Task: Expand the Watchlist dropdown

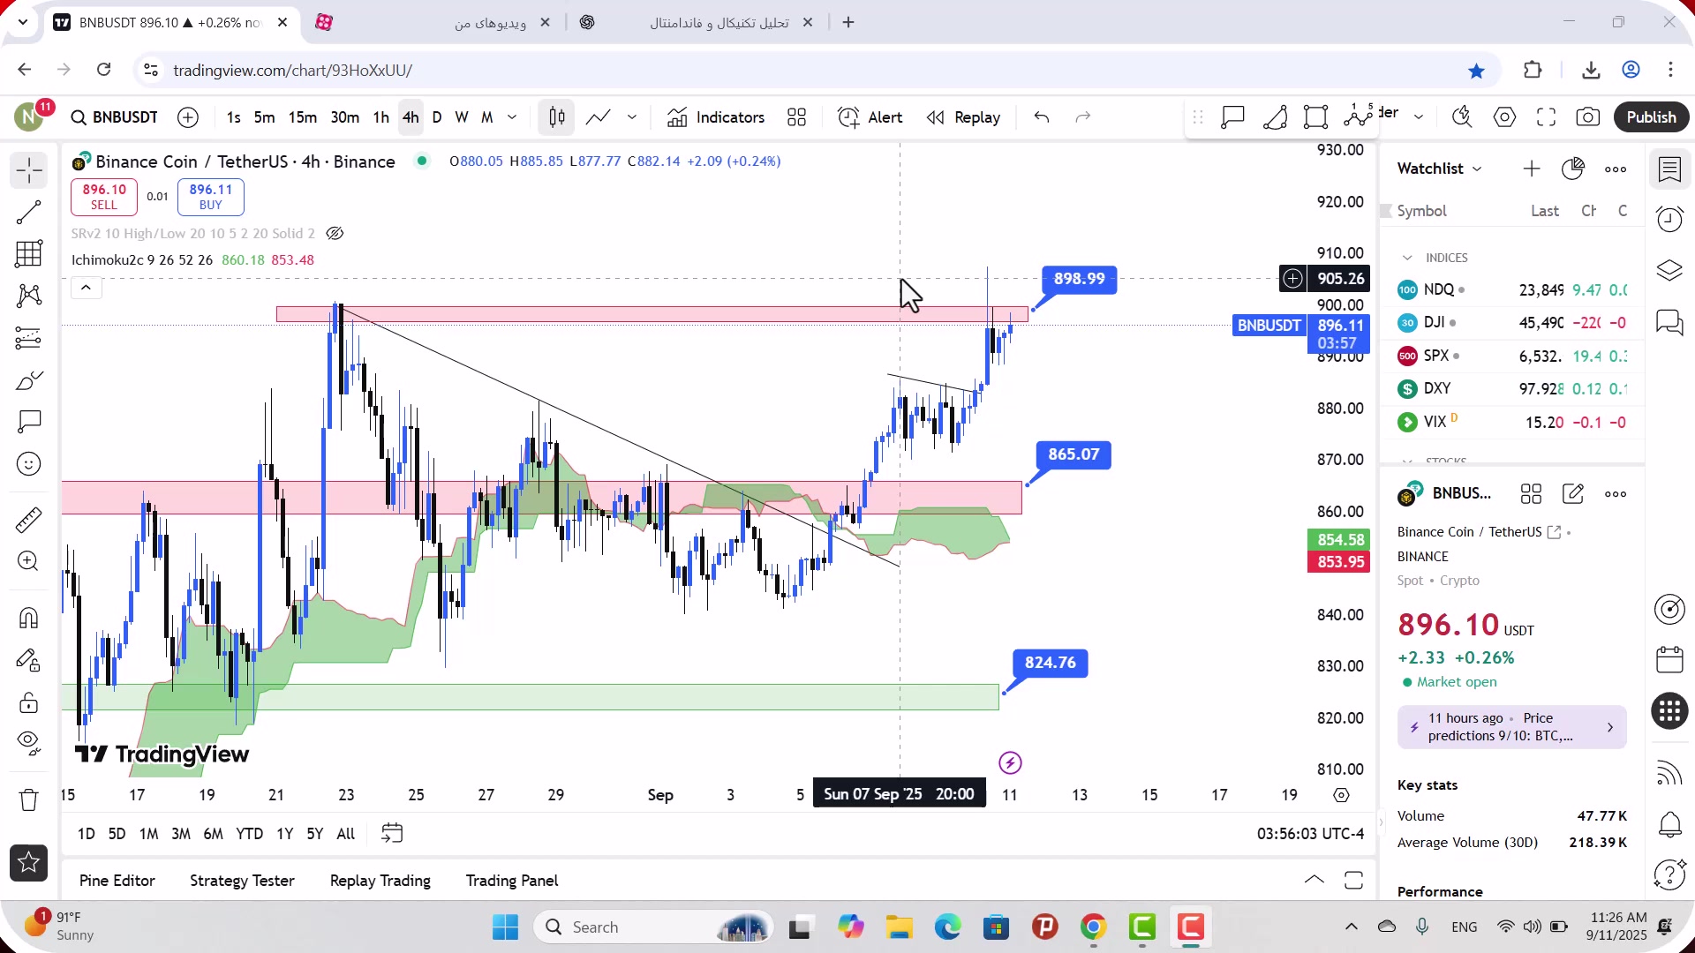Action: point(1439,169)
